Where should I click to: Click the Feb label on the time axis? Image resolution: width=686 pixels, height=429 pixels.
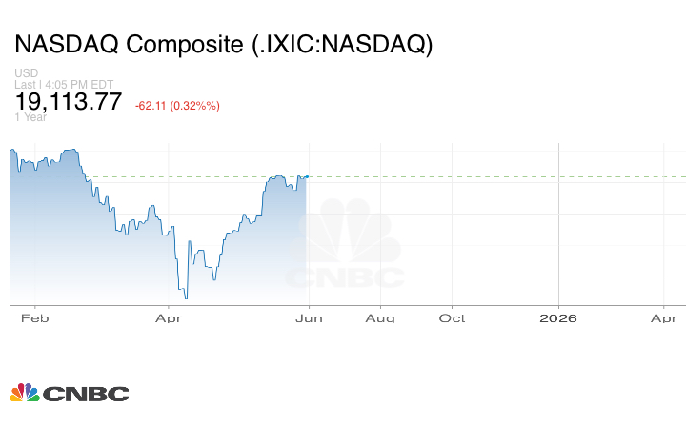pyautogui.click(x=32, y=318)
